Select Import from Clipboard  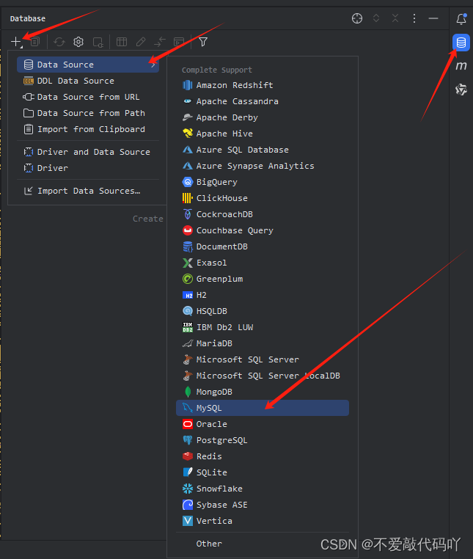click(88, 129)
